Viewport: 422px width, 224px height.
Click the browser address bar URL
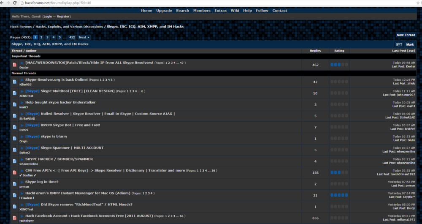[x=58, y=3]
